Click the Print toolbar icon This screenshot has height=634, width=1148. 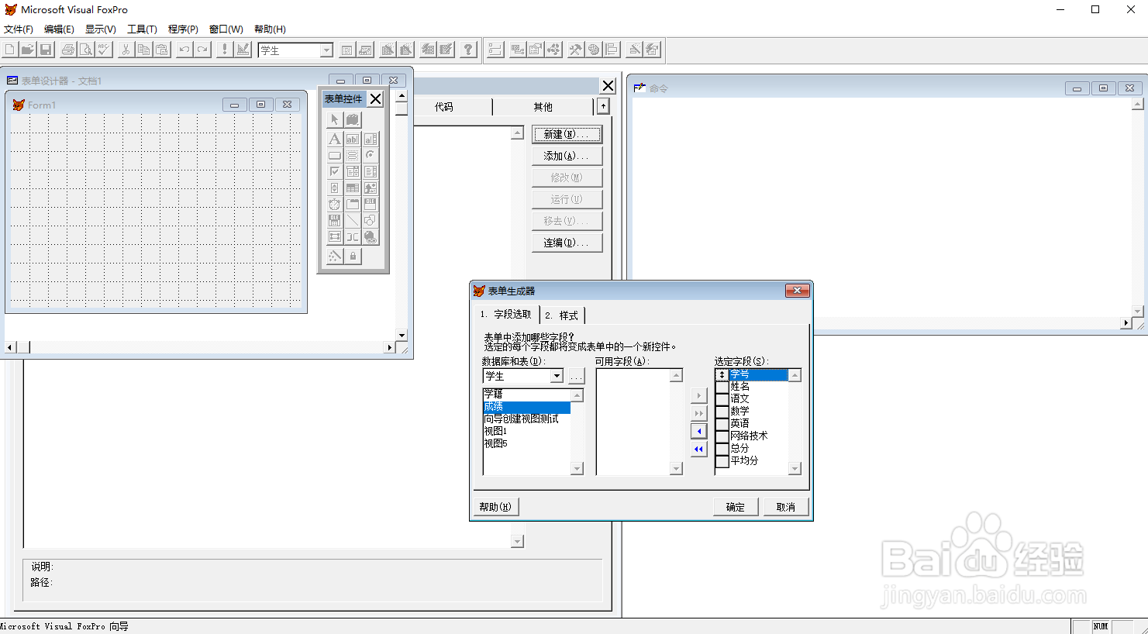68,50
